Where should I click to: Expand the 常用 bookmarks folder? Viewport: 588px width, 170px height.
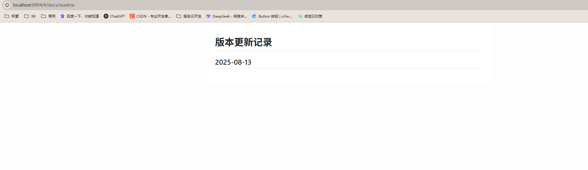pyautogui.click(x=48, y=16)
